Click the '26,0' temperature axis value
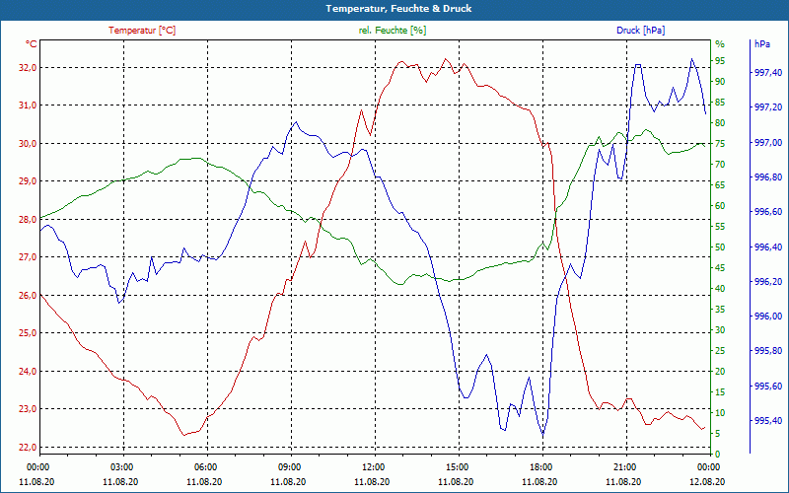 [x=29, y=296]
